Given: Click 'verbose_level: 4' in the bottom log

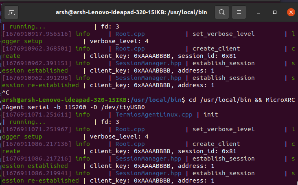Looking at the screenshot, I should [119, 137].
